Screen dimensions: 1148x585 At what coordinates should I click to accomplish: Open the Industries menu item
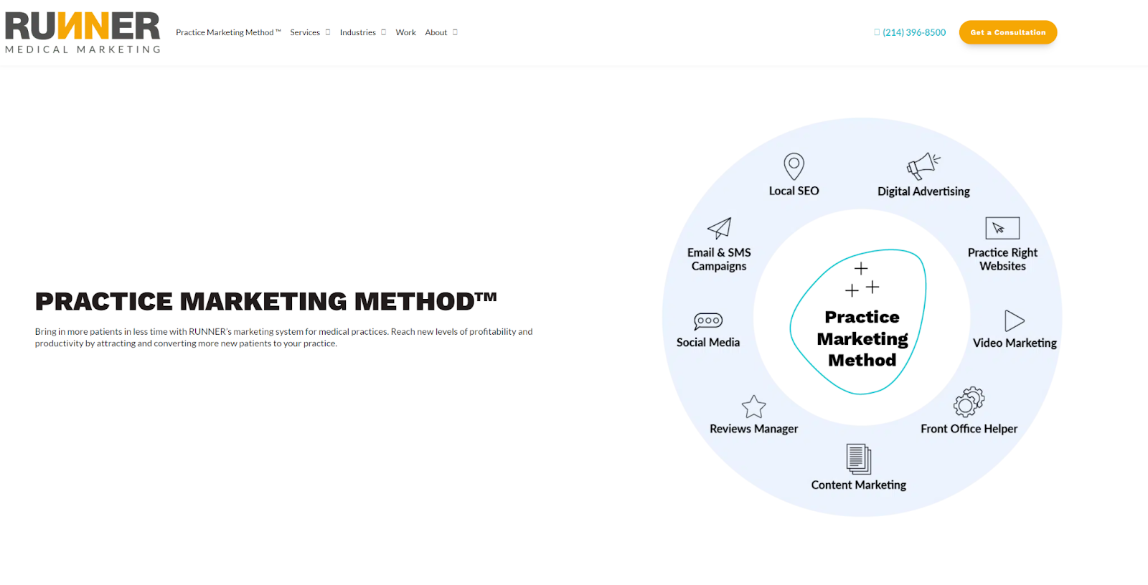[x=357, y=32]
